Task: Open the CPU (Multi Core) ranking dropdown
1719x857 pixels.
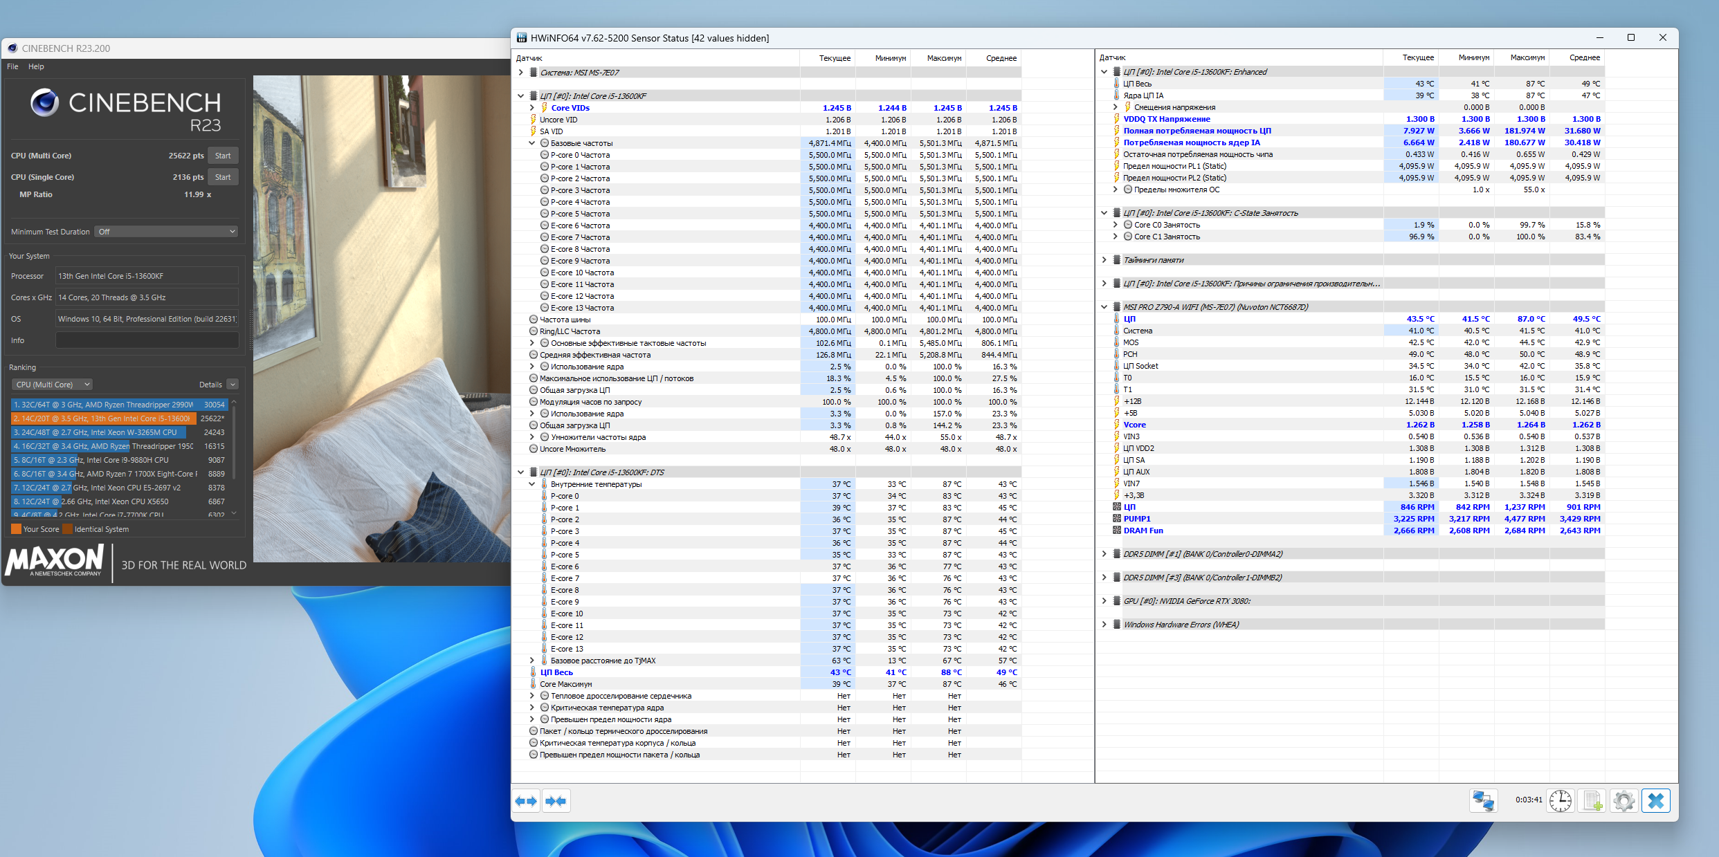Action: tap(53, 385)
